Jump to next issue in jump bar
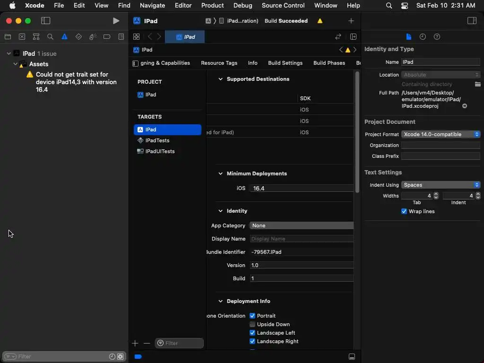 click(x=354, y=50)
